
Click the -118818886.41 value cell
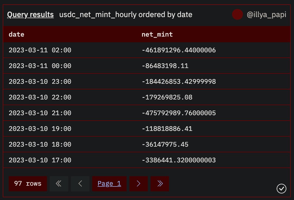(167, 129)
